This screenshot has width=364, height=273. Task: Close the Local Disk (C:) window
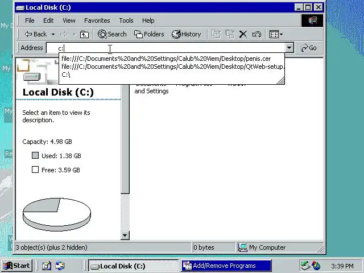pos(318,7)
